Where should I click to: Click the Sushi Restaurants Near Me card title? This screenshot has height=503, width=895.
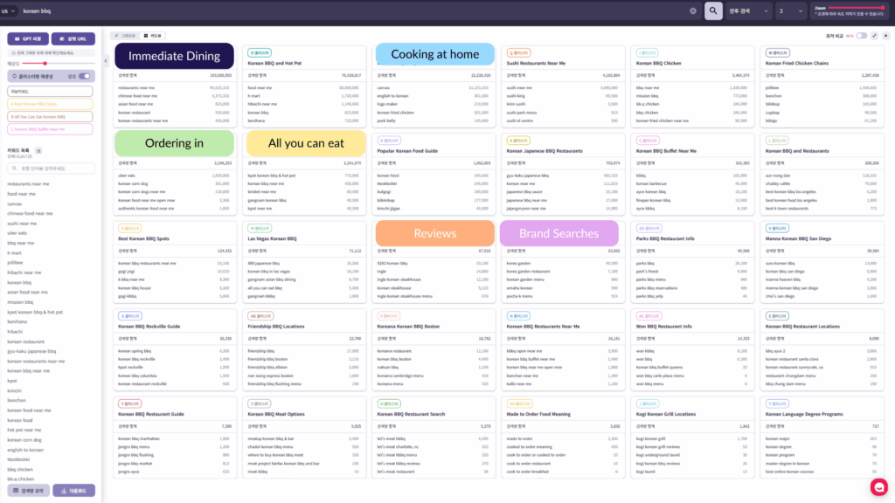(x=536, y=63)
